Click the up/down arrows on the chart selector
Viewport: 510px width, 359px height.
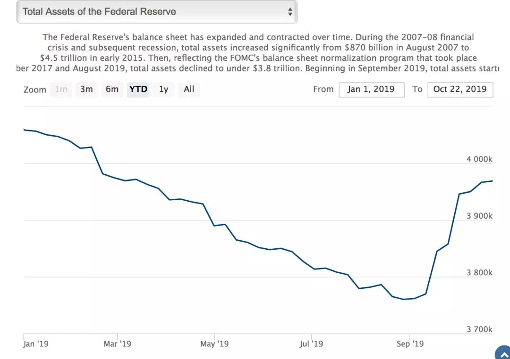pos(290,12)
